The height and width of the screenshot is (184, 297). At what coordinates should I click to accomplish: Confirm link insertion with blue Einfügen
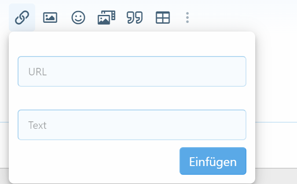coord(213,161)
